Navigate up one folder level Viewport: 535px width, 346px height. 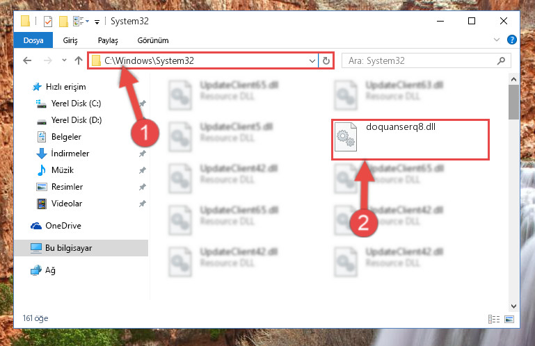79,60
